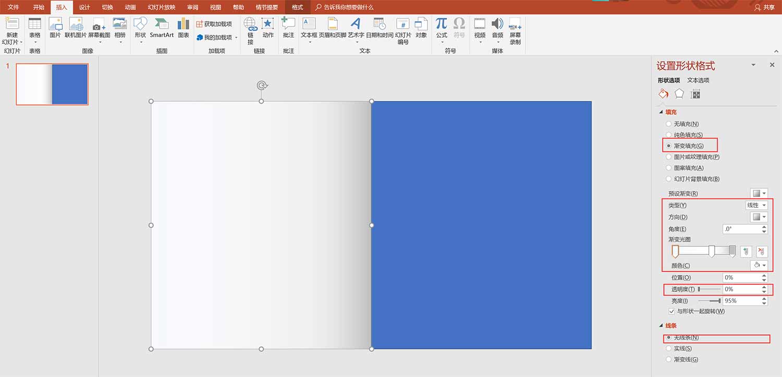Insert a hyperlink with 链接 icon
Image resolution: width=782 pixels, height=377 pixels.
(x=250, y=23)
